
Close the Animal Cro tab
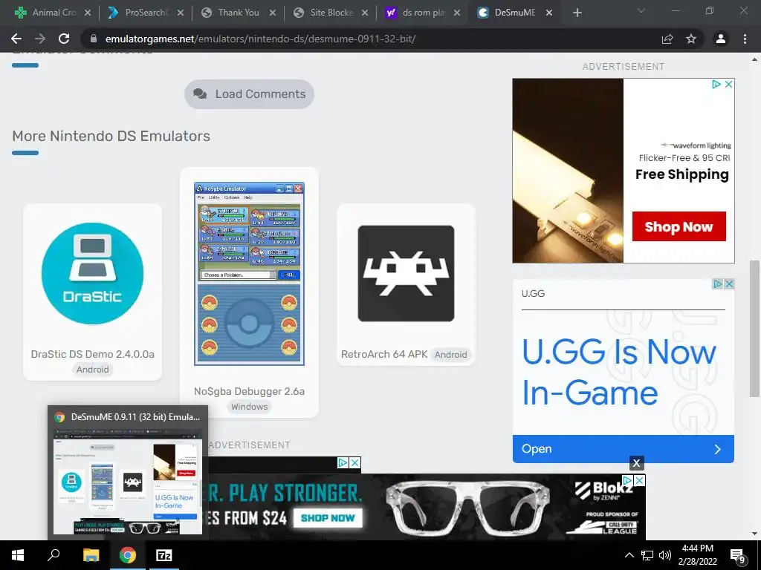(88, 13)
